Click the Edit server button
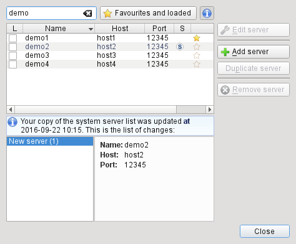Viewport: 296px width, 244px height. coord(254,30)
